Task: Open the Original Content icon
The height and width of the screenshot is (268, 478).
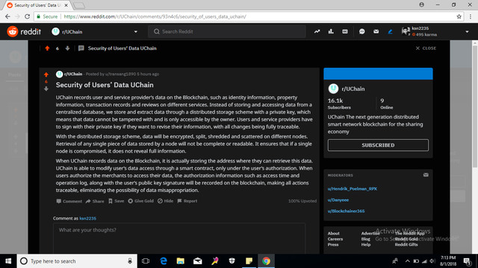Action: point(345,31)
